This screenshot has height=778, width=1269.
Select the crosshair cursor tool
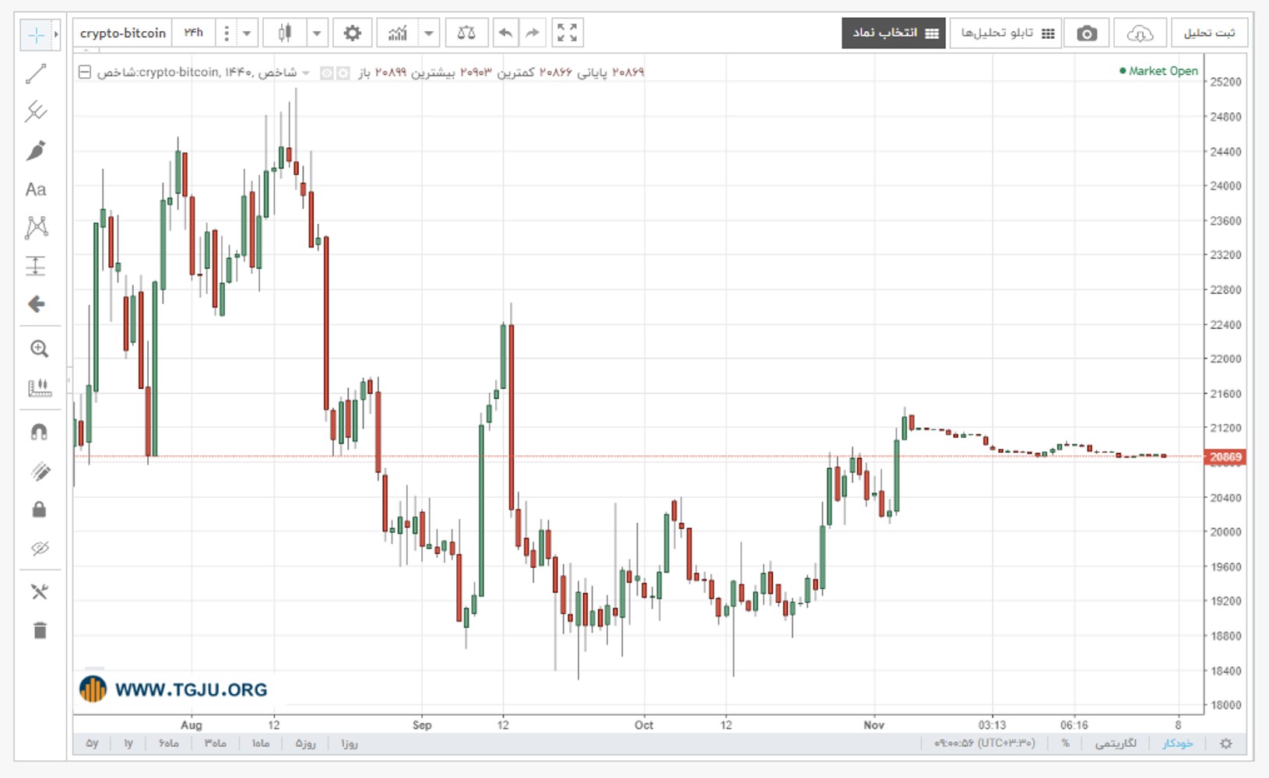(36, 35)
